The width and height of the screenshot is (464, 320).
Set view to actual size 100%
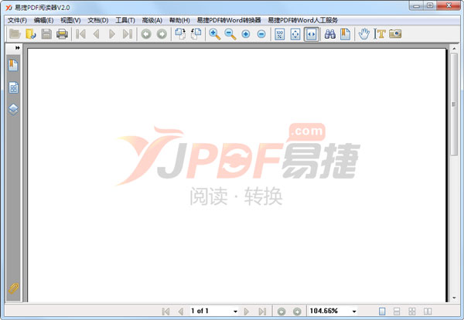click(x=280, y=34)
